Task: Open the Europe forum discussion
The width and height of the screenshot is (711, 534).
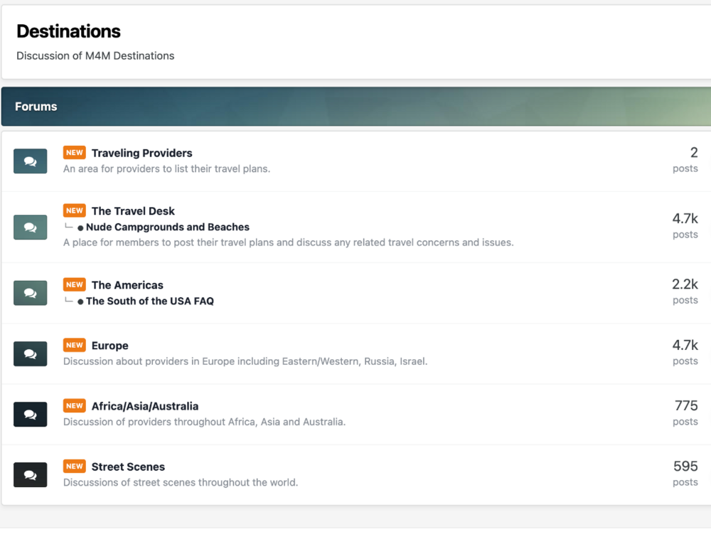Action: pos(110,346)
